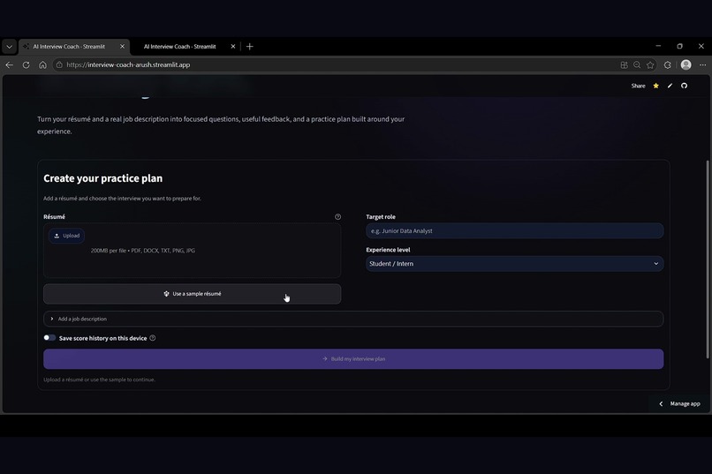Click the Experience level label
The width and height of the screenshot is (712, 474).
coord(388,250)
